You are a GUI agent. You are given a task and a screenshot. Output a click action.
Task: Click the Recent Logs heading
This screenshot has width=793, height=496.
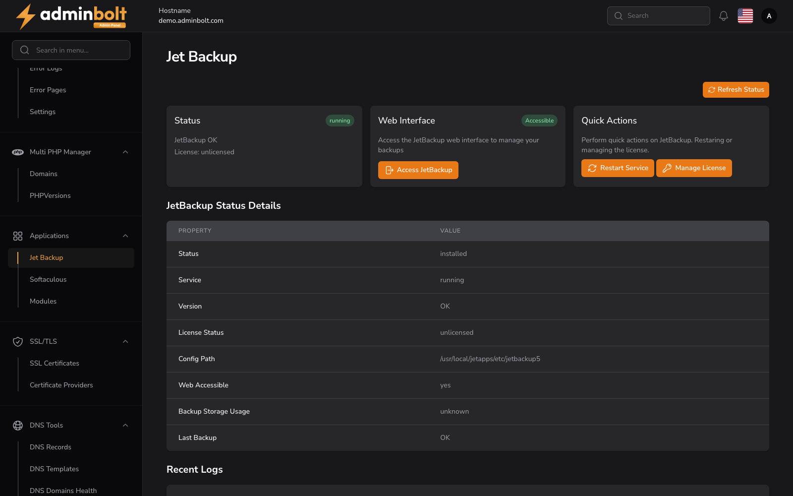point(195,470)
